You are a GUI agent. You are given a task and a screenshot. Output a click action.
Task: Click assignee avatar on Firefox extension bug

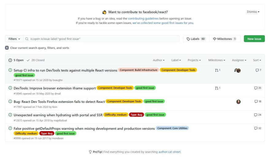click(238, 102)
